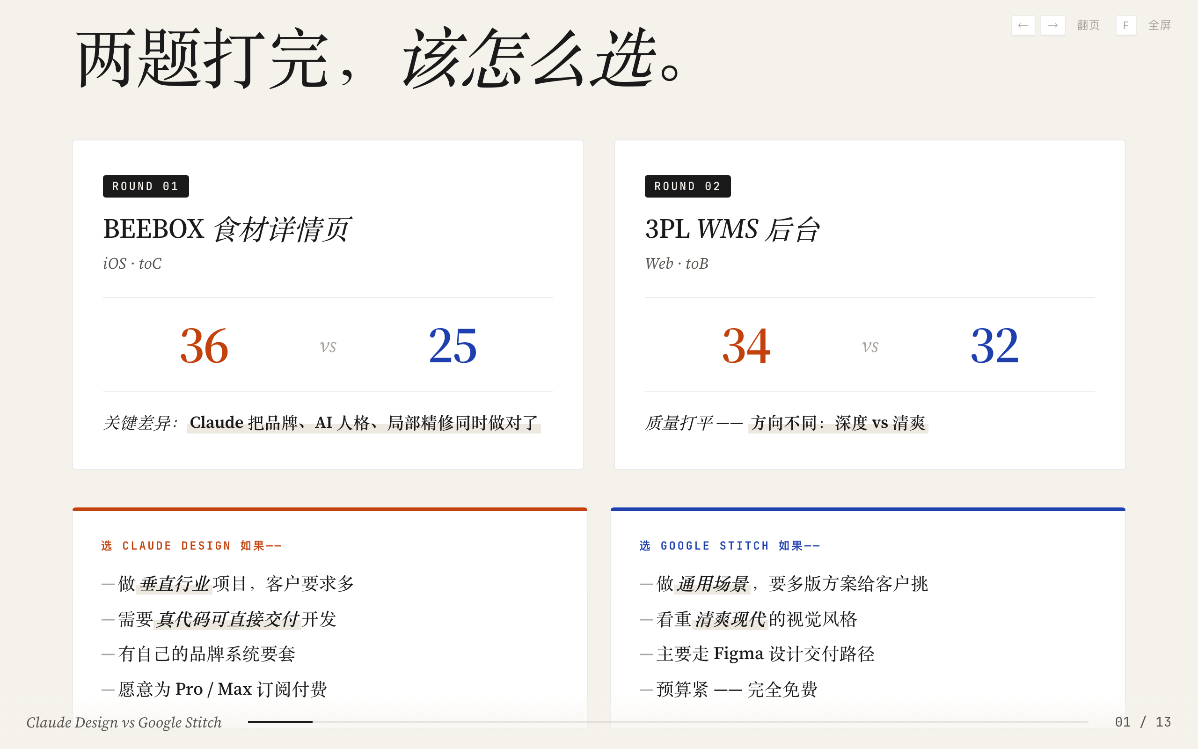The width and height of the screenshot is (1198, 749).
Task: Click the 预算紧 —— 完全免费 bullet
Action: [729, 689]
